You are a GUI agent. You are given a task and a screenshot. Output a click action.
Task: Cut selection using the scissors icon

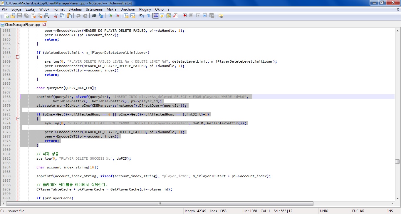56,16
